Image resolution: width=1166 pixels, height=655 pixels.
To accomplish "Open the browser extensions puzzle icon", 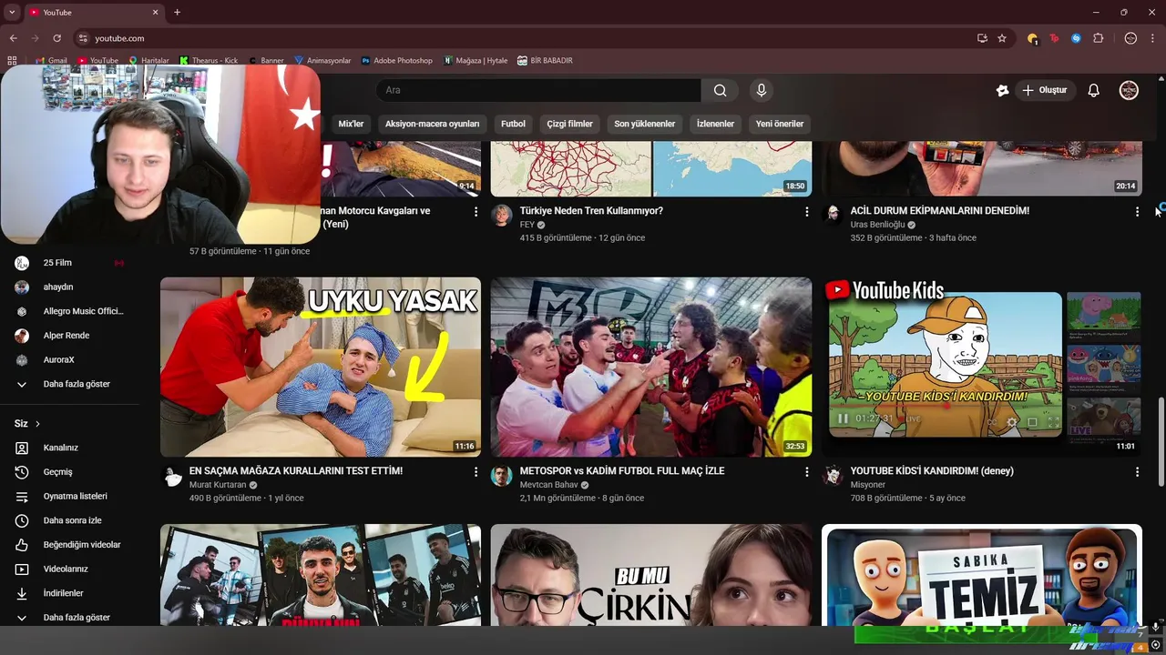I will (1099, 38).
